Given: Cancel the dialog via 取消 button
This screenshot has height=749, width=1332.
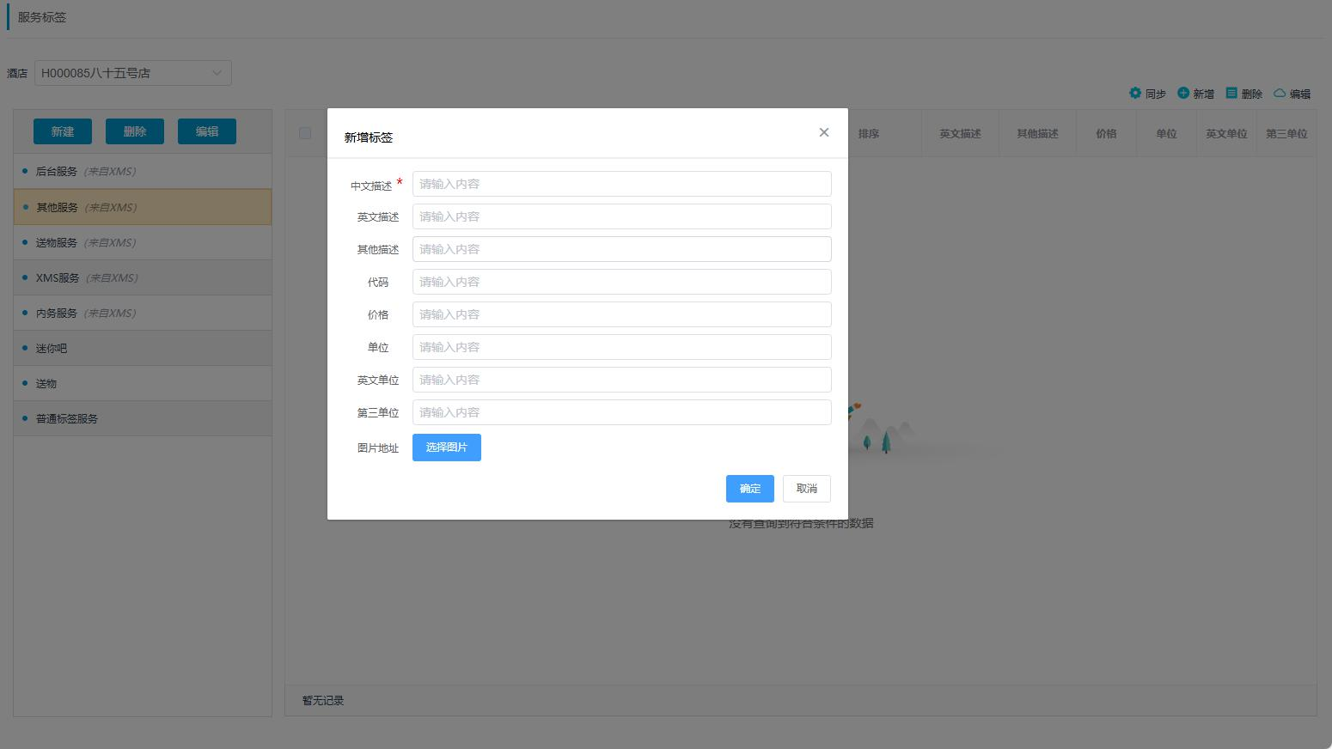Looking at the screenshot, I should [x=806, y=489].
